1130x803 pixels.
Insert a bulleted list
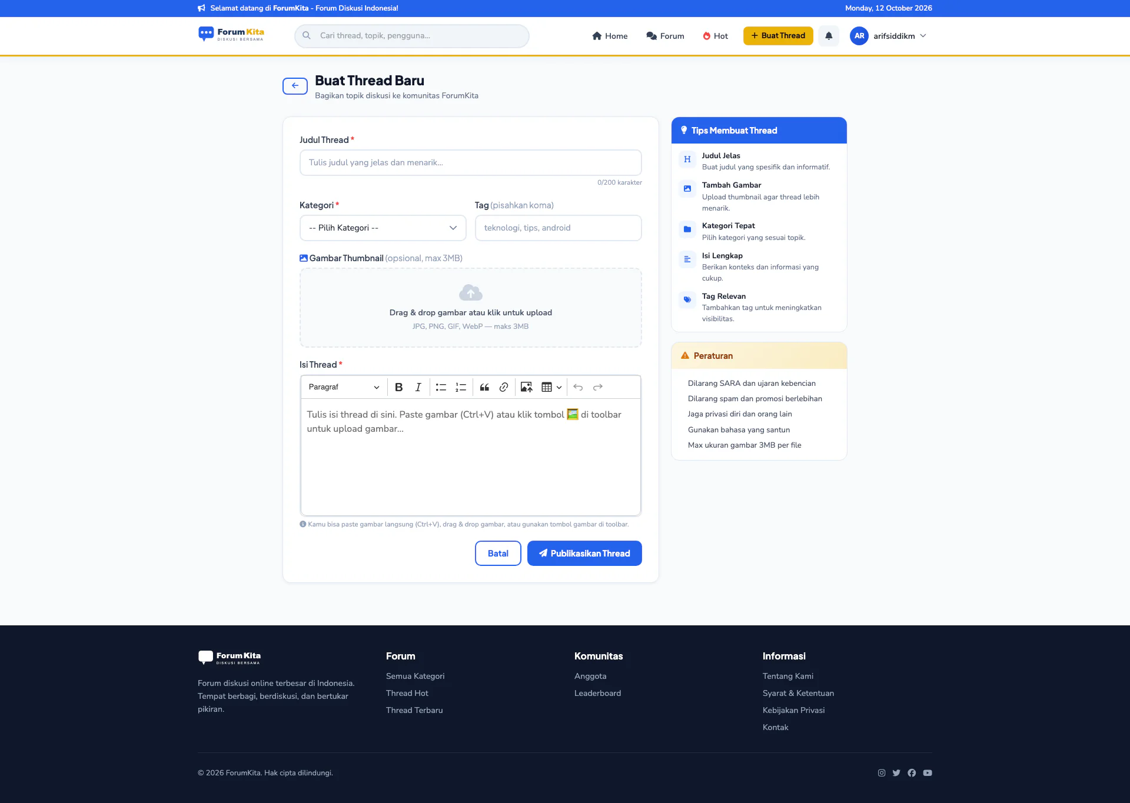click(x=441, y=387)
